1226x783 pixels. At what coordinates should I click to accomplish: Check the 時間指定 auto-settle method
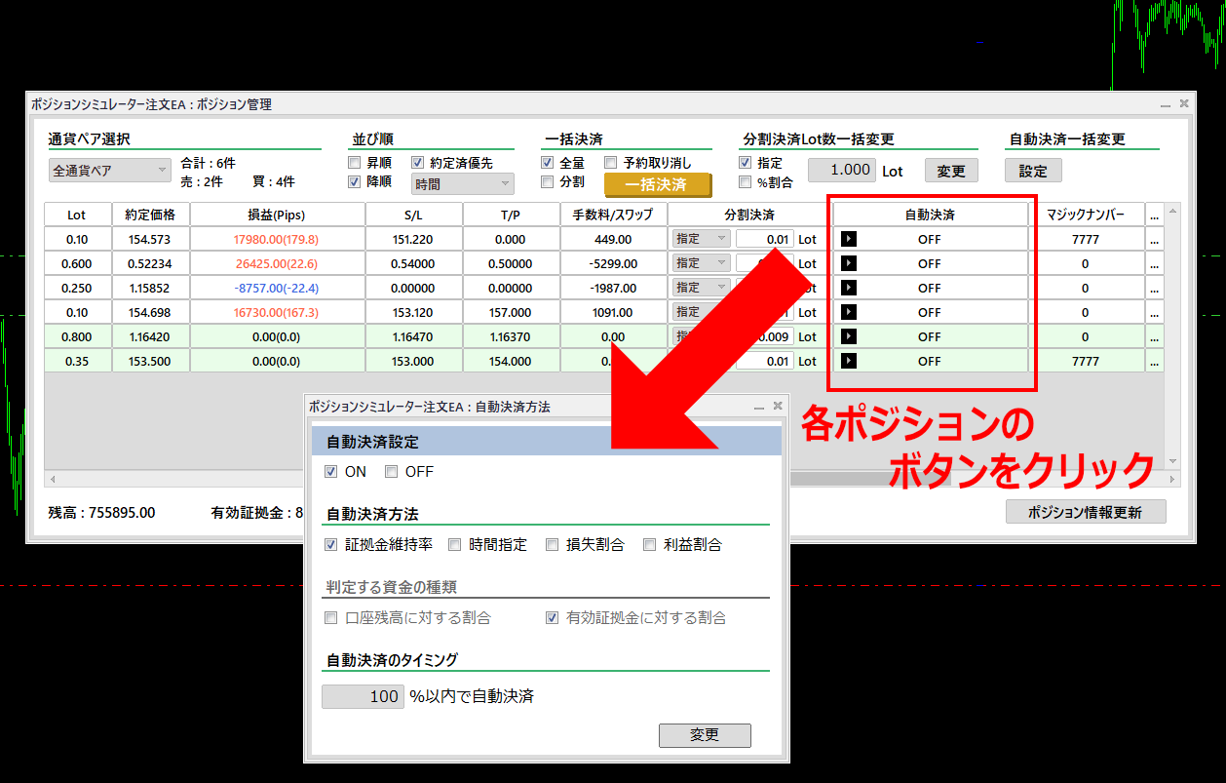point(455,545)
